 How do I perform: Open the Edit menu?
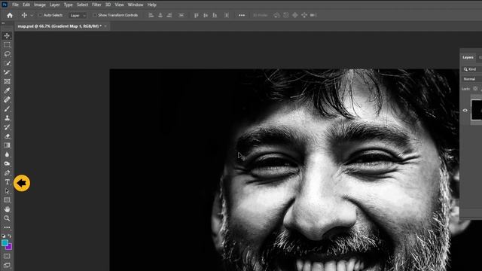[x=26, y=5]
